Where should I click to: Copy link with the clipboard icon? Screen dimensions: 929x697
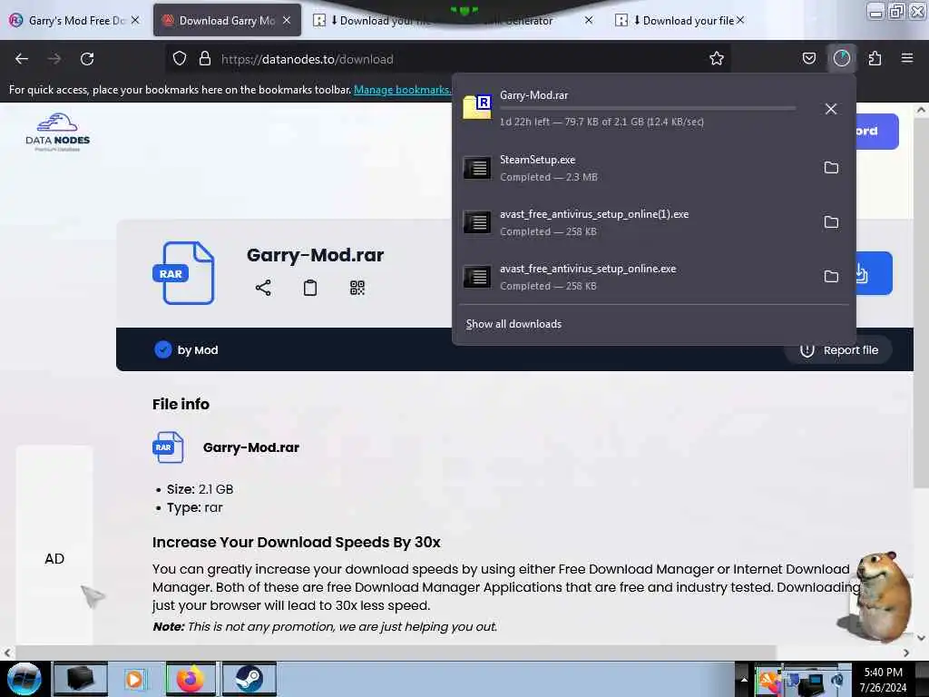[310, 288]
